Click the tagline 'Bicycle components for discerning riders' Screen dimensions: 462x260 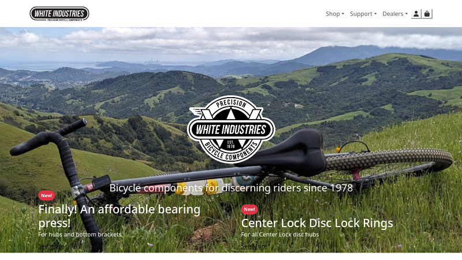point(231,188)
